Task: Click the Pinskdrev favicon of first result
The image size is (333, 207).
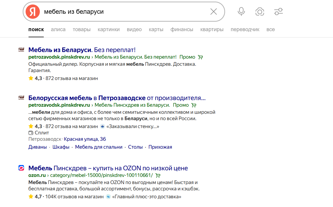Action: [x=21, y=50]
